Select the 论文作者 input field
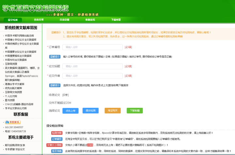This screenshot has height=155, width=235. pos(92,76)
